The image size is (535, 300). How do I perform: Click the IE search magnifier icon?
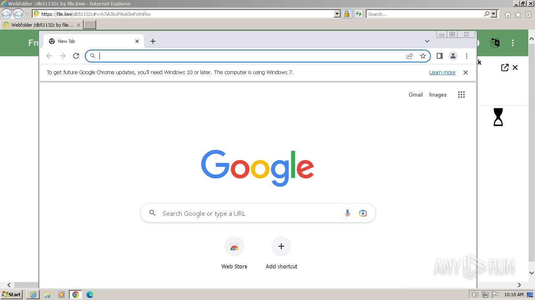(487, 14)
